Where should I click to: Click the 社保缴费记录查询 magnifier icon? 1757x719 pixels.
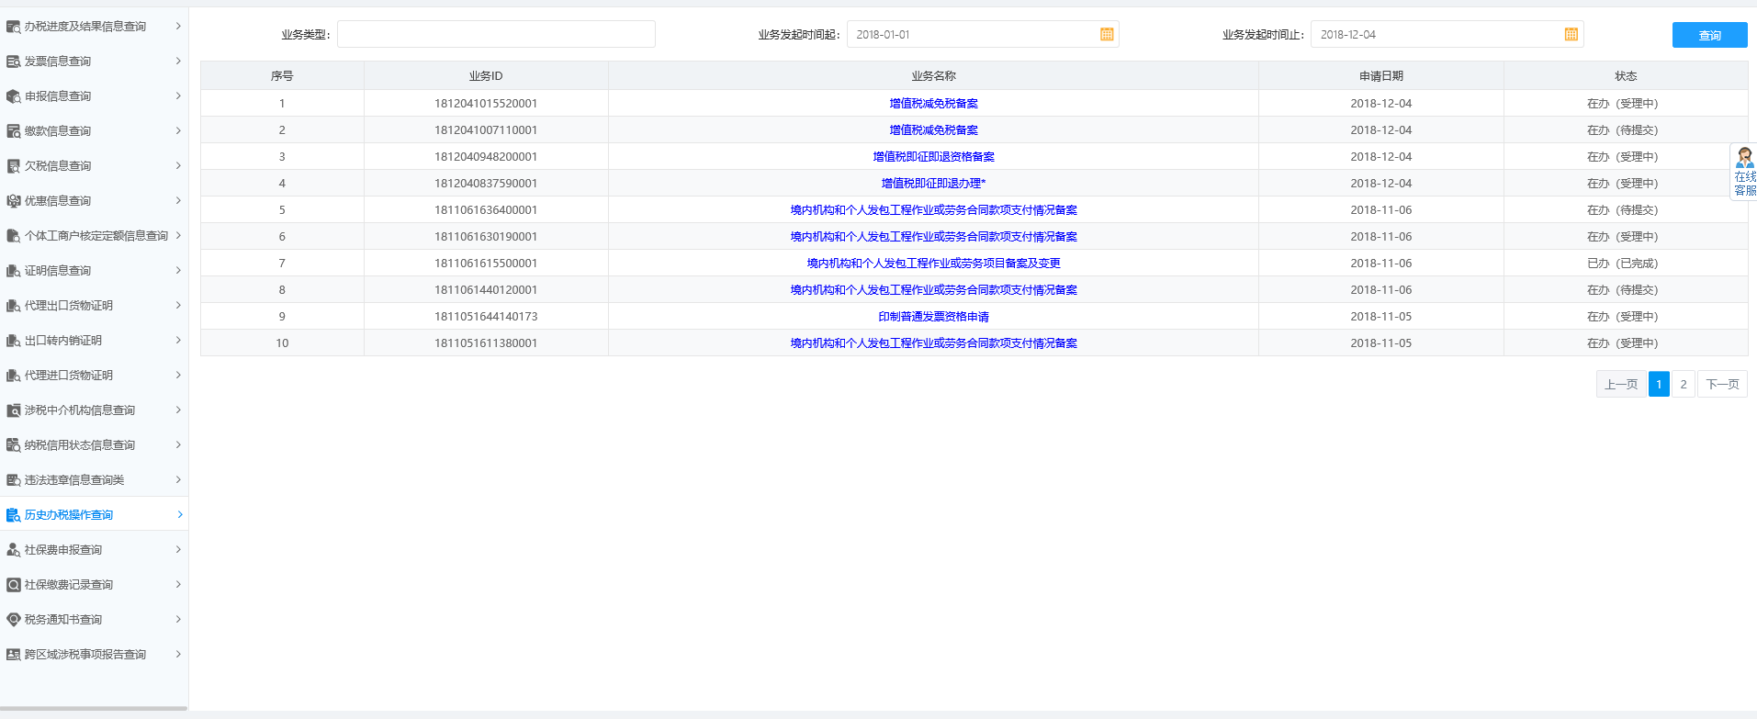(x=14, y=585)
